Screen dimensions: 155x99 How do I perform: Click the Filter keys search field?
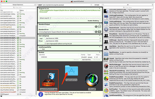point(128,8)
